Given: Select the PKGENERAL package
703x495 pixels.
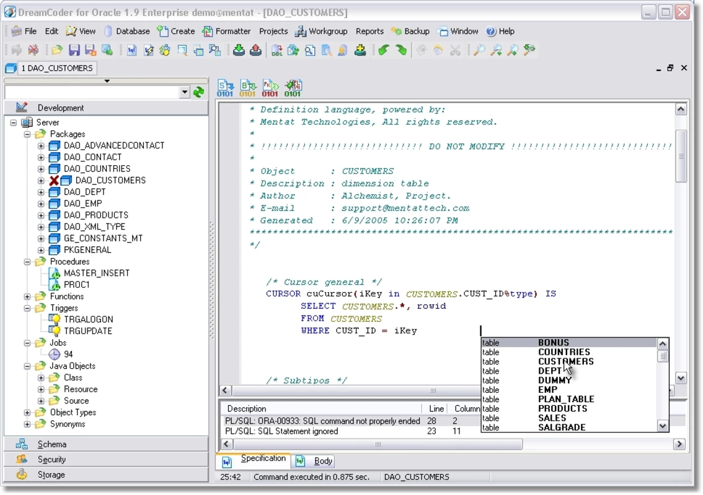Looking at the screenshot, I should [x=87, y=250].
